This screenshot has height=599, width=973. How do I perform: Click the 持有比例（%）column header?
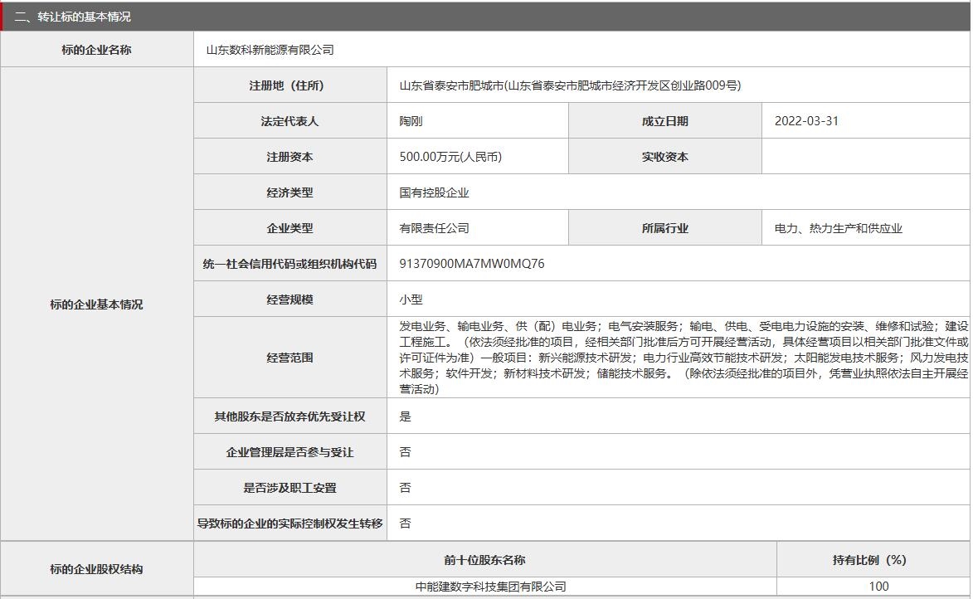pyautogui.click(x=873, y=558)
